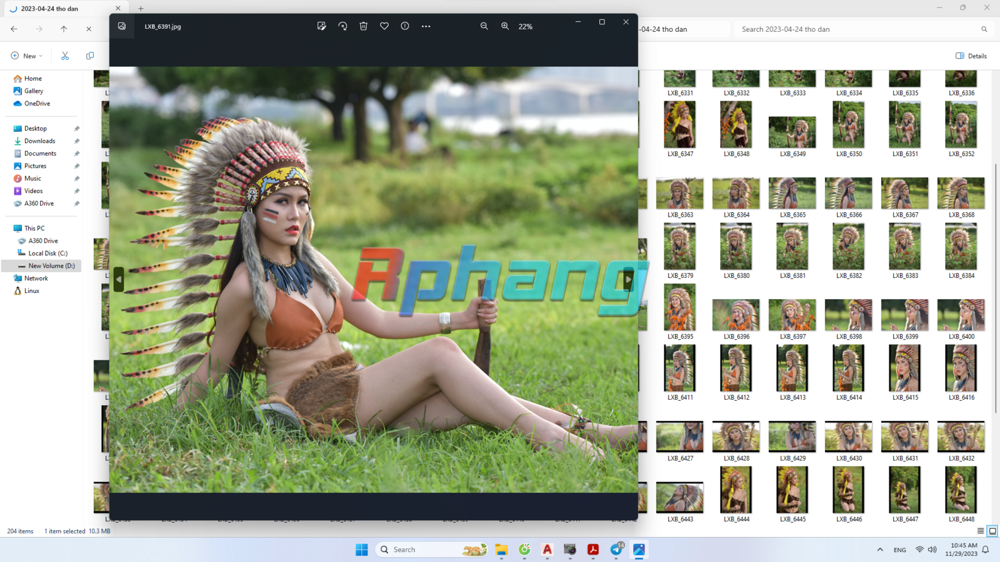Select thumbnail LXB_6395
1000x562 pixels.
(x=680, y=307)
